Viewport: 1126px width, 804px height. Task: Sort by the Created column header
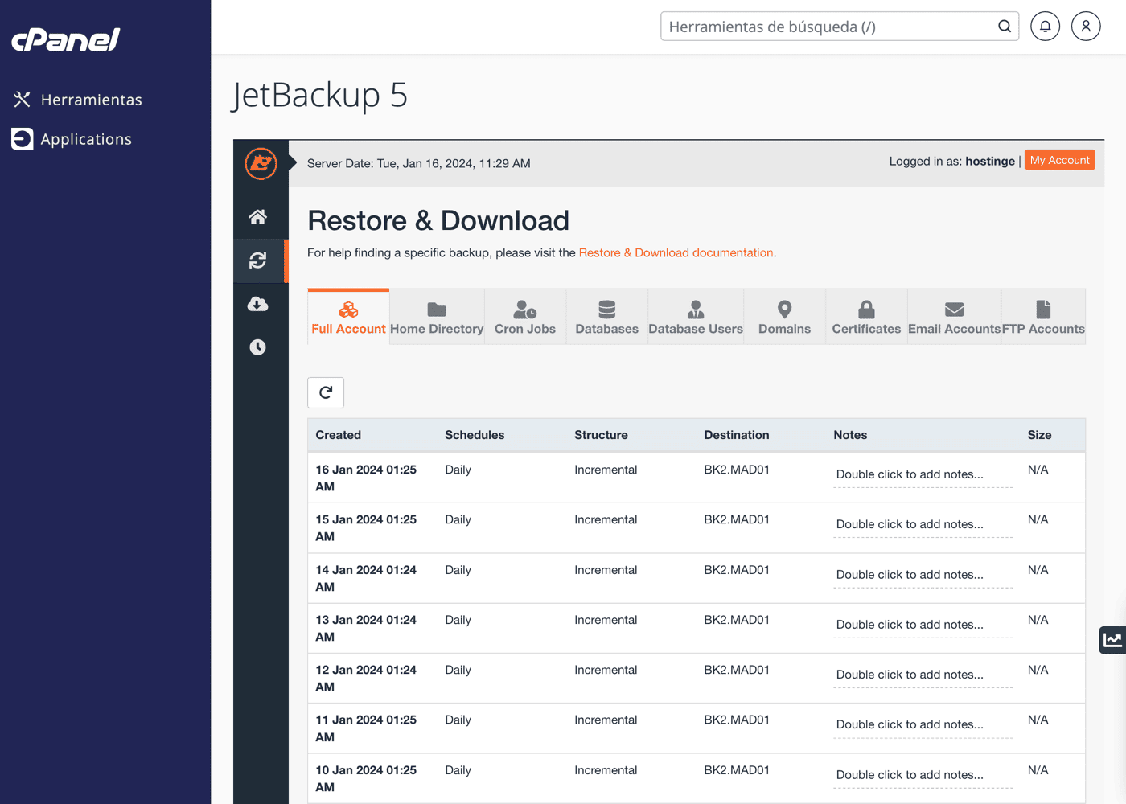coord(338,435)
